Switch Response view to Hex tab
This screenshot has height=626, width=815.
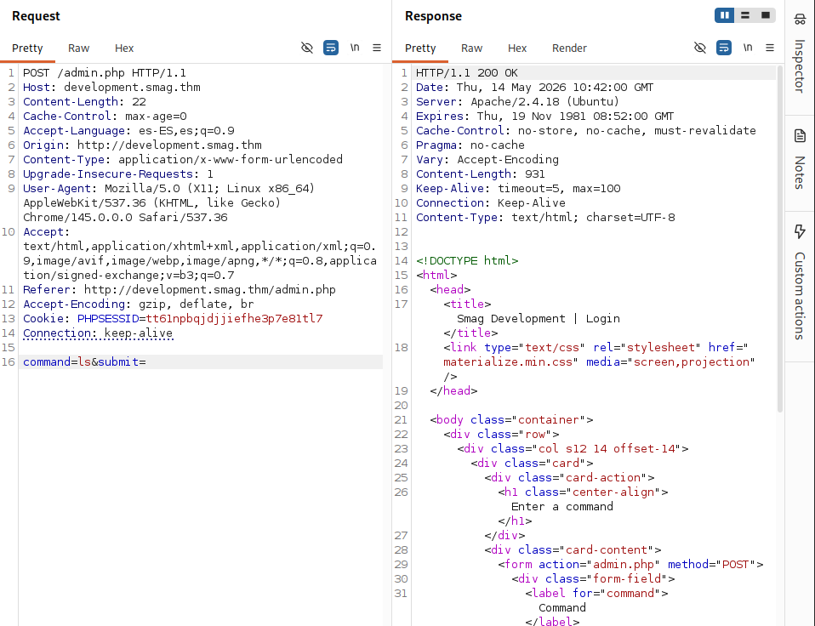[517, 48]
